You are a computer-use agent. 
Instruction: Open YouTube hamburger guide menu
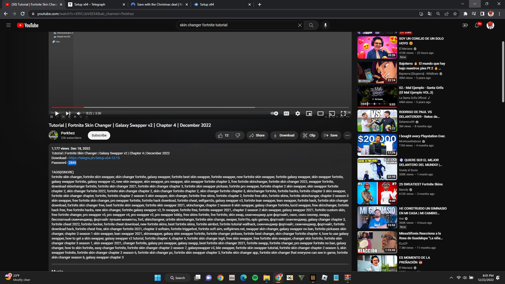tap(8, 25)
